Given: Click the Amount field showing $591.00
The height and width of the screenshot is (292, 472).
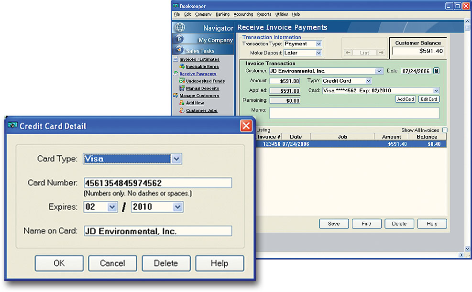Looking at the screenshot, I should point(285,81).
